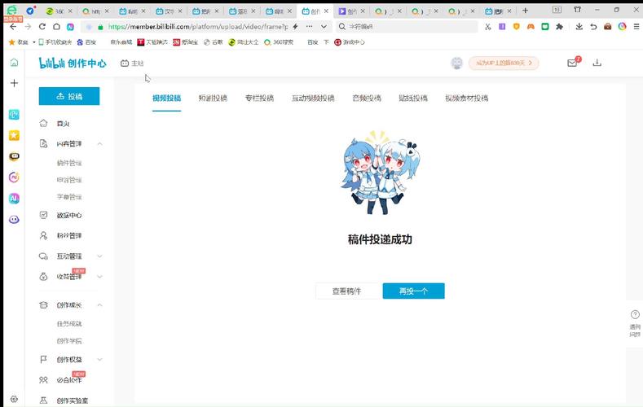Click the bilibili 创作中心 logo
643x407 pixels.
click(x=73, y=63)
